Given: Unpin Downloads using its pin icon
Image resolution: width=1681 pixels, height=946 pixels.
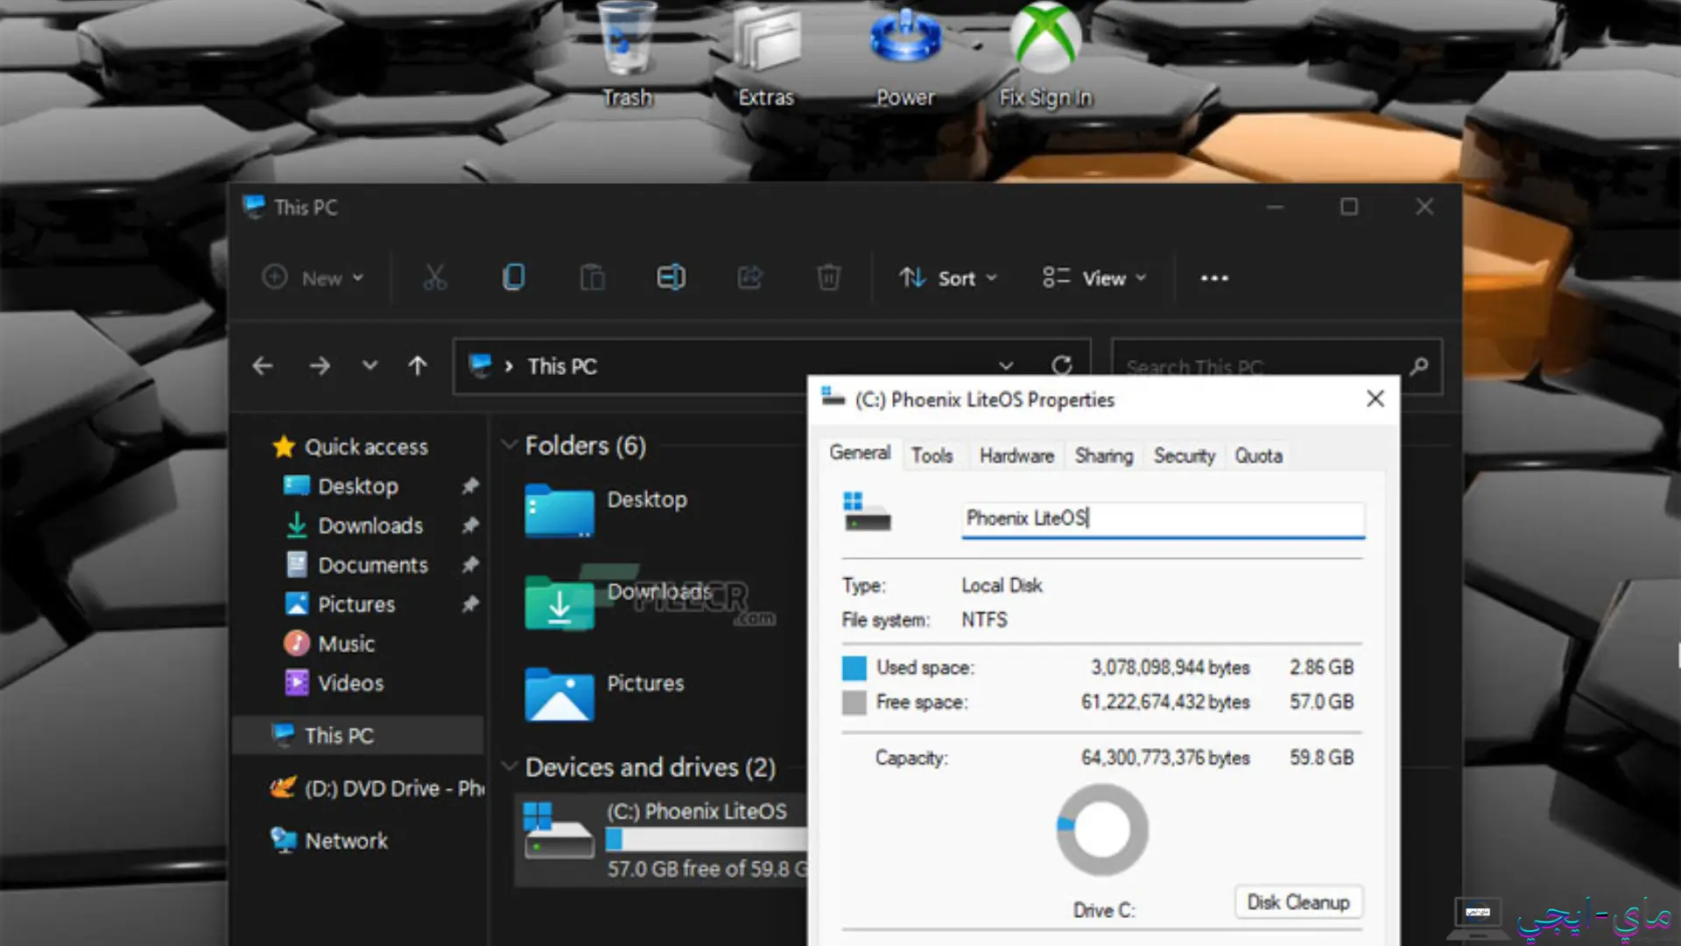Looking at the screenshot, I should pos(470,525).
